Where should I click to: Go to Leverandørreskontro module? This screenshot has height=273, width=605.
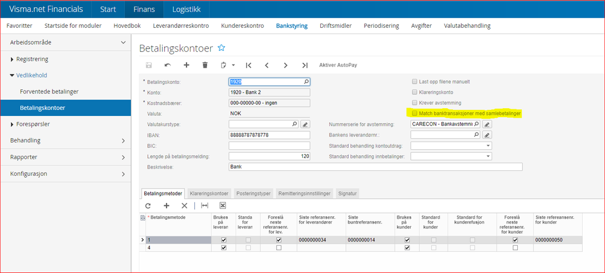[181, 26]
